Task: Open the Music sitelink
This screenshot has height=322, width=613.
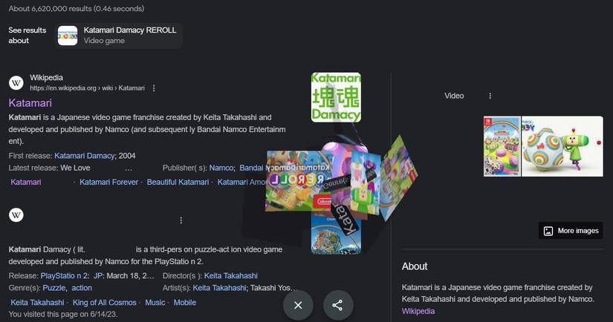Action: point(155,303)
